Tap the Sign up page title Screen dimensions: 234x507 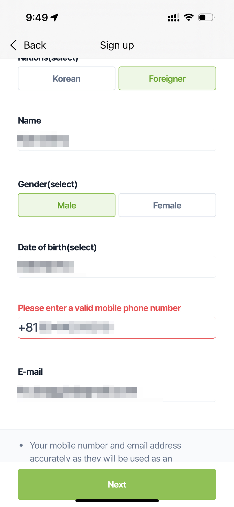click(x=117, y=45)
